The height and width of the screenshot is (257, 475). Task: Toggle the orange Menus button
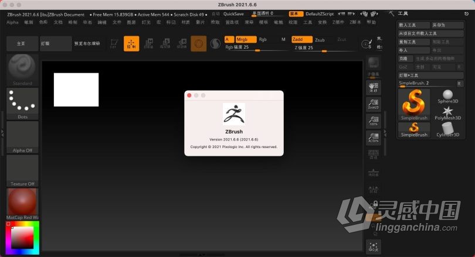tap(296, 13)
